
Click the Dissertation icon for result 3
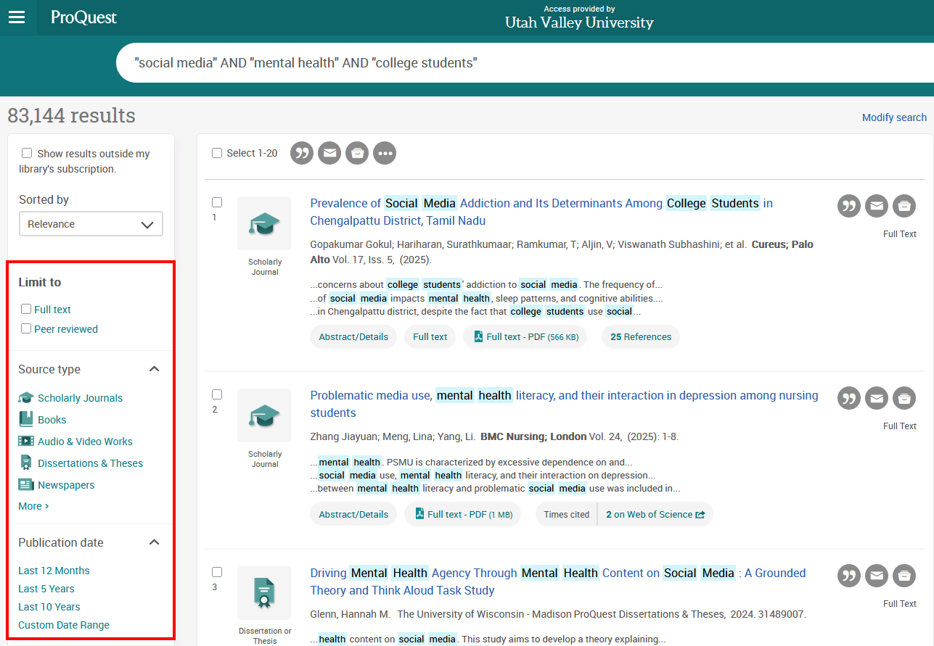pyautogui.click(x=264, y=593)
